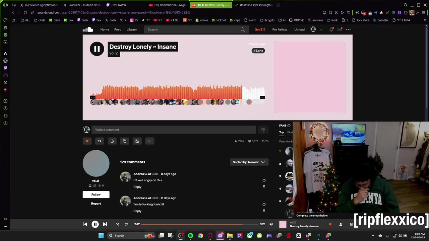This screenshot has width=429, height=241.
Task: Mute the volume in the bottom player
Action: pos(271,224)
